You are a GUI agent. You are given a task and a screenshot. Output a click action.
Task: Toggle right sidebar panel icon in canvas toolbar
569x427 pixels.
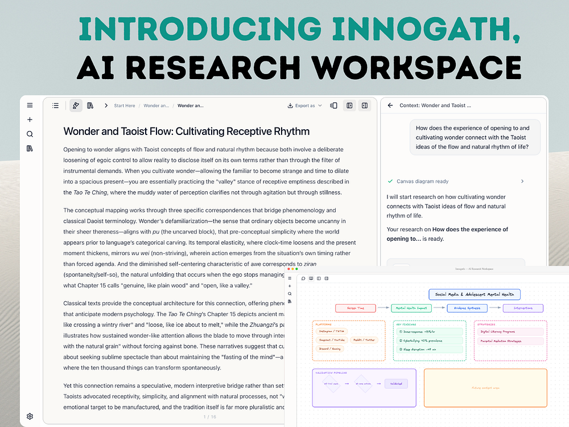point(327,278)
